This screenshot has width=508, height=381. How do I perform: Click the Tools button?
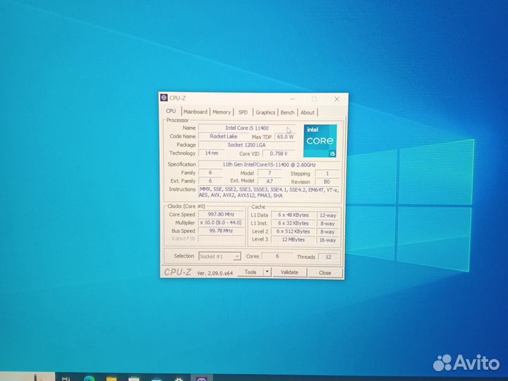click(250, 272)
